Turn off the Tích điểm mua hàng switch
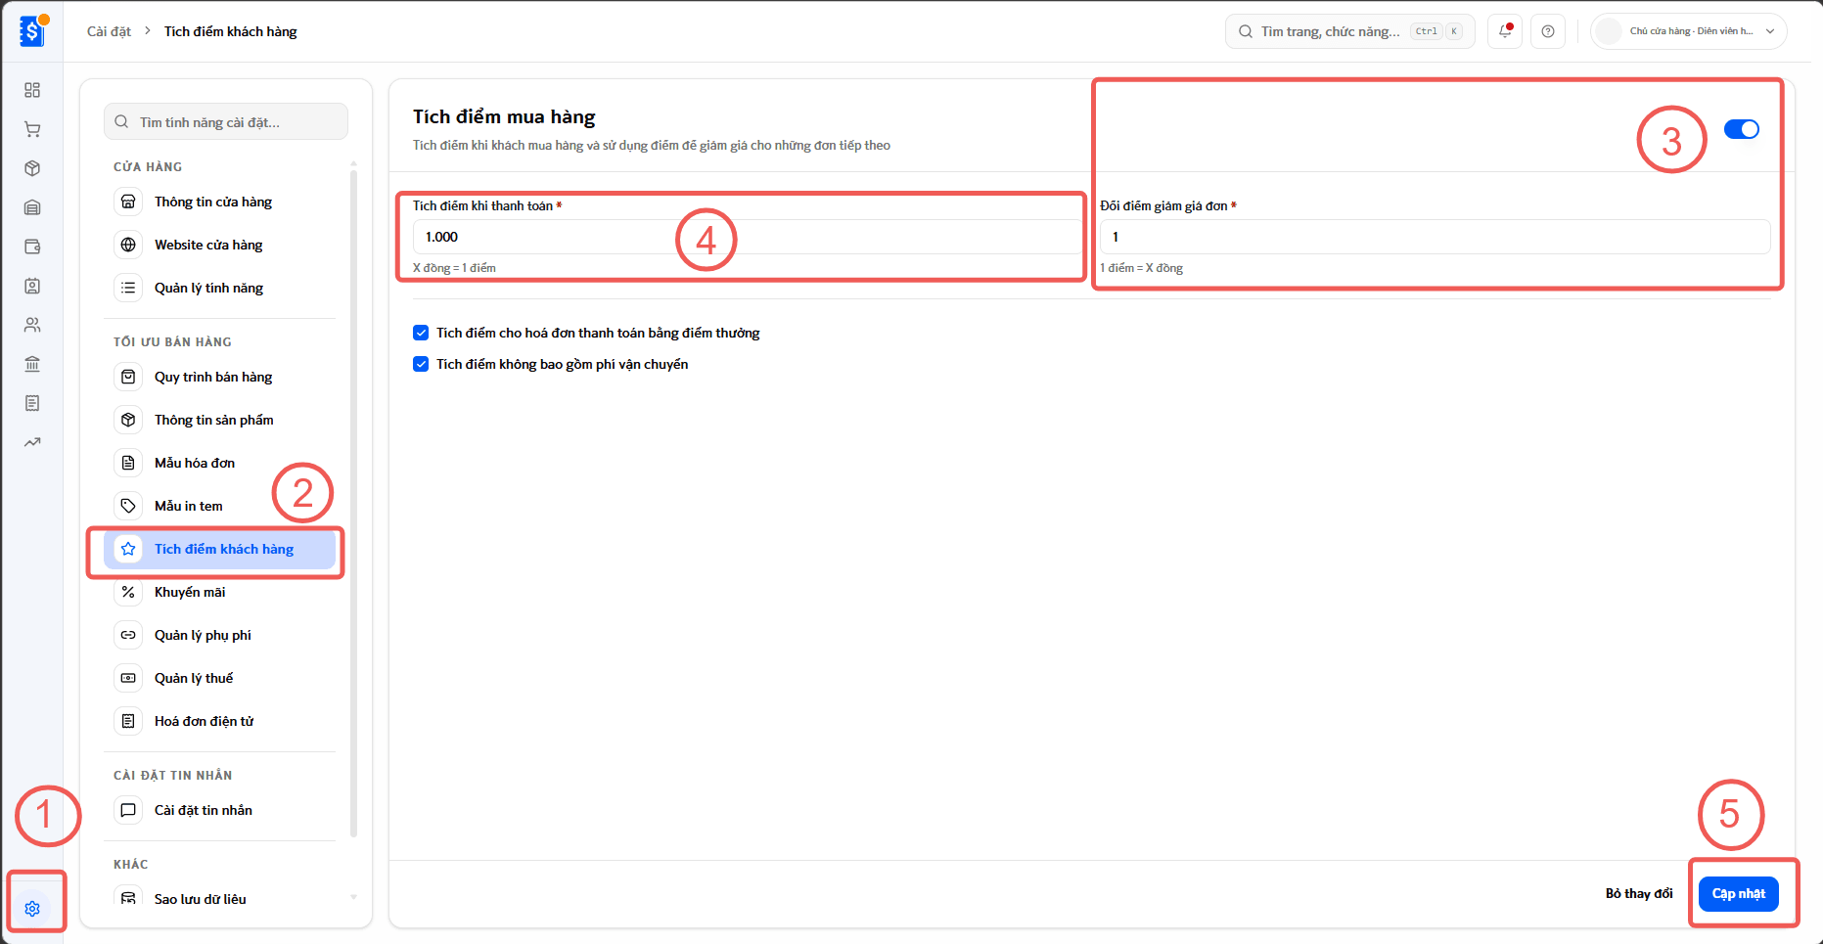Image resolution: width=1823 pixels, height=944 pixels. 1742,129
